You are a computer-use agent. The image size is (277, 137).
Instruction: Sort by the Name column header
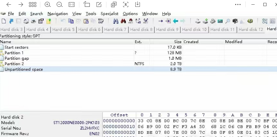[67, 42]
